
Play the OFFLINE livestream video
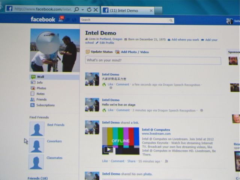click(x=108, y=149)
